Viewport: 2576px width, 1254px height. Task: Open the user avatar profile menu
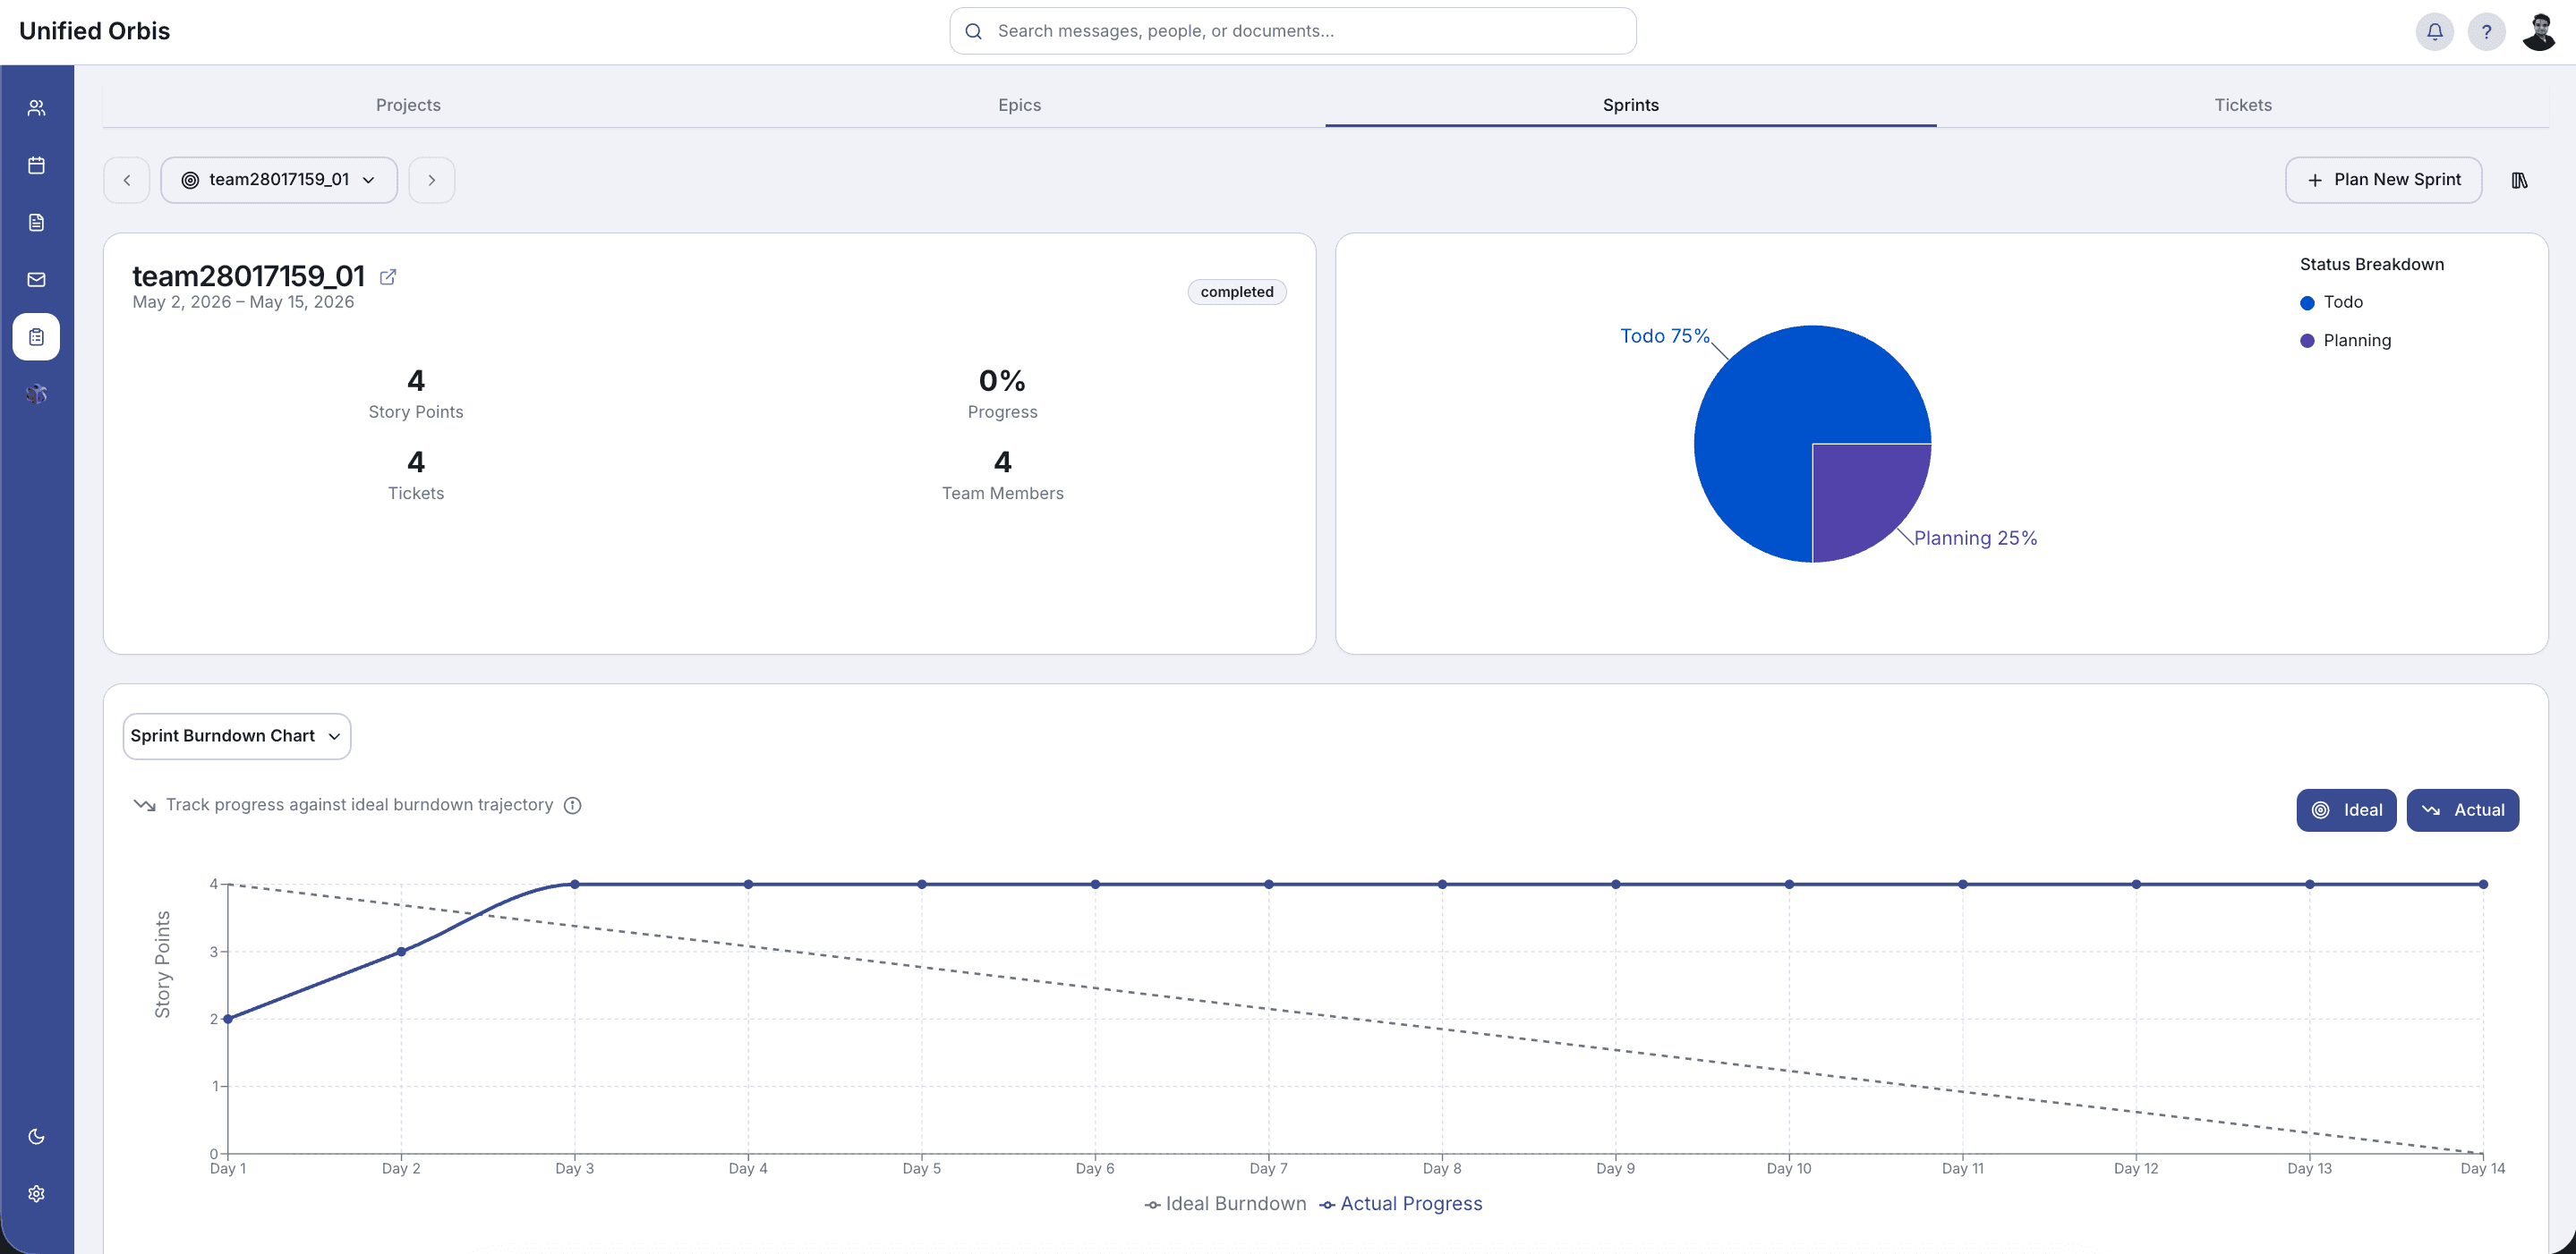(x=2538, y=31)
